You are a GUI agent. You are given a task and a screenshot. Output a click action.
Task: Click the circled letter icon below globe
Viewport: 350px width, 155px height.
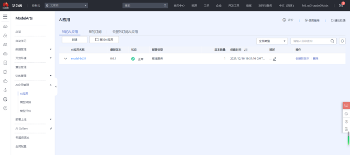click(x=5, y=108)
